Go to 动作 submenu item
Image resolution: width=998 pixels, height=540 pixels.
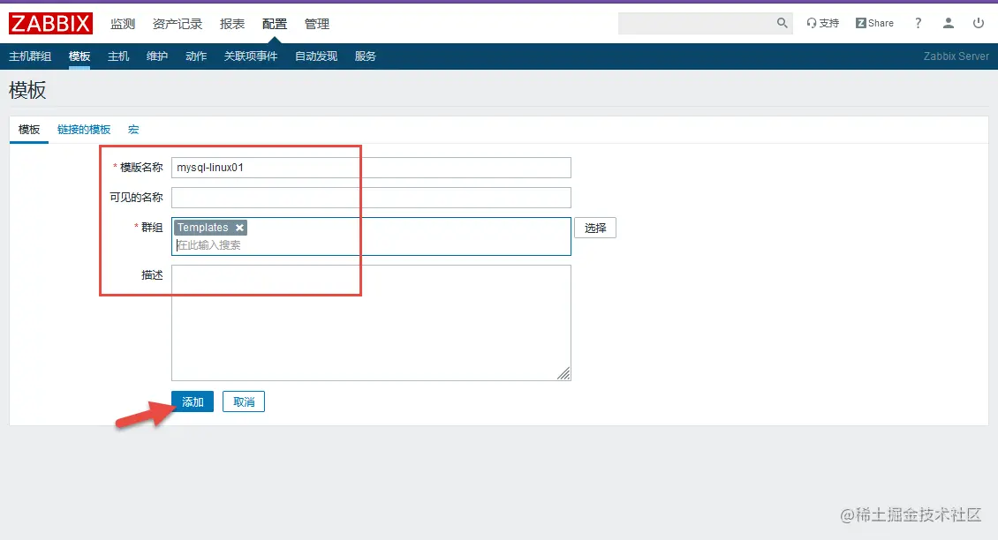coord(196,56)
